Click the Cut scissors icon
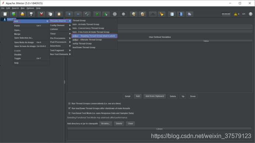255x143 pixels. (42, 14)
